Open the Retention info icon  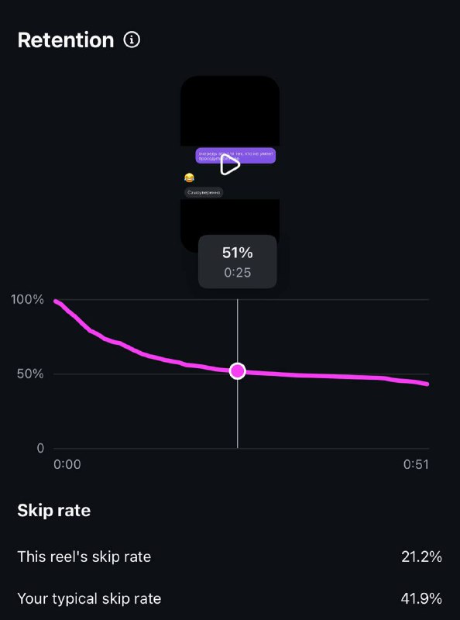point(132,40)
